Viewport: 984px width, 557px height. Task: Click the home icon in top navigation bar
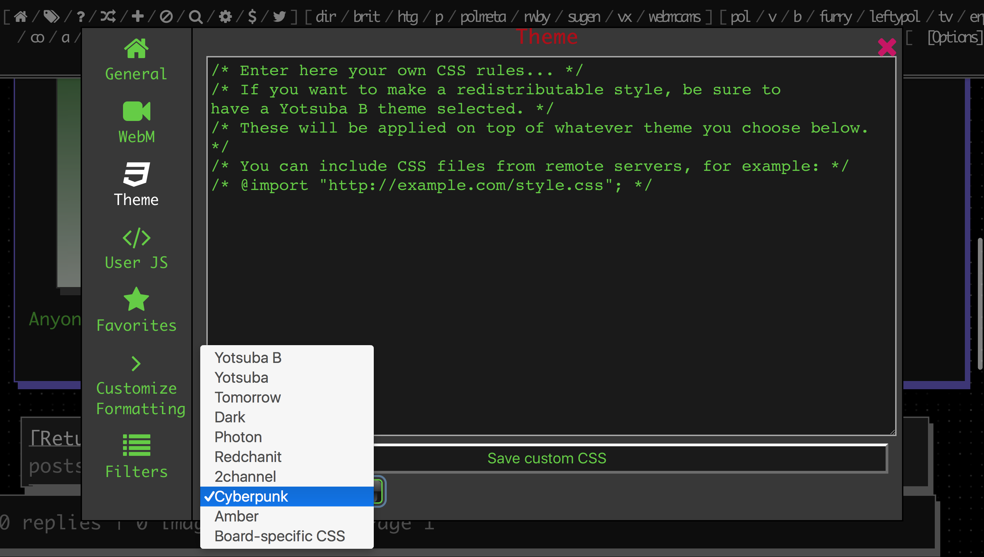click(x=20, y=16)
